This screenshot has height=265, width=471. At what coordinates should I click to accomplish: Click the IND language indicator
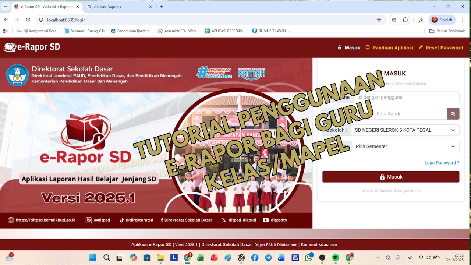410,258
